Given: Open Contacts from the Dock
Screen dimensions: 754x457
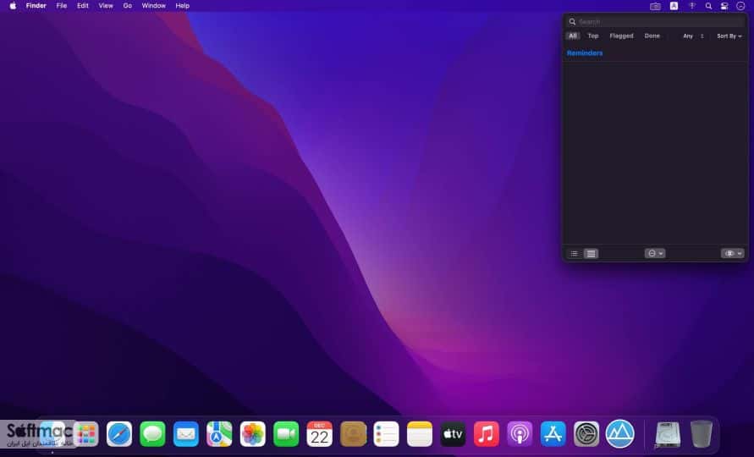Looking at the screenshot, I should click(x=353, y=434).
